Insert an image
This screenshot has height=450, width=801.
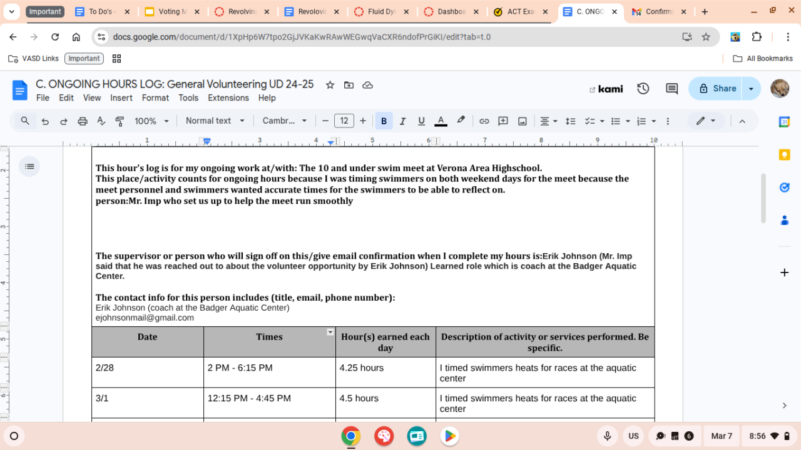pyautogui.click(x=522, y=121)
